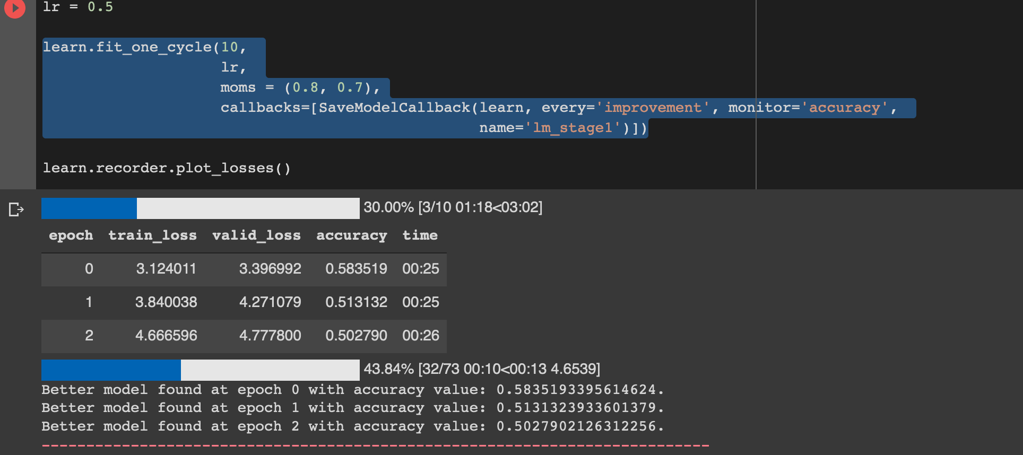This screenshot has height=455, width=1023.
Task: Click the '43.84% [32/73 00:10<00:13 4.6539]' status text
Action: point(482,369)
